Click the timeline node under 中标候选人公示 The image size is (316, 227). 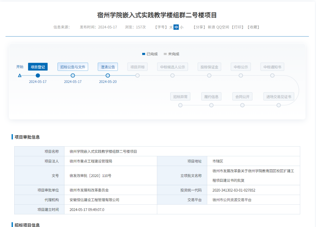tap(173, 76)
